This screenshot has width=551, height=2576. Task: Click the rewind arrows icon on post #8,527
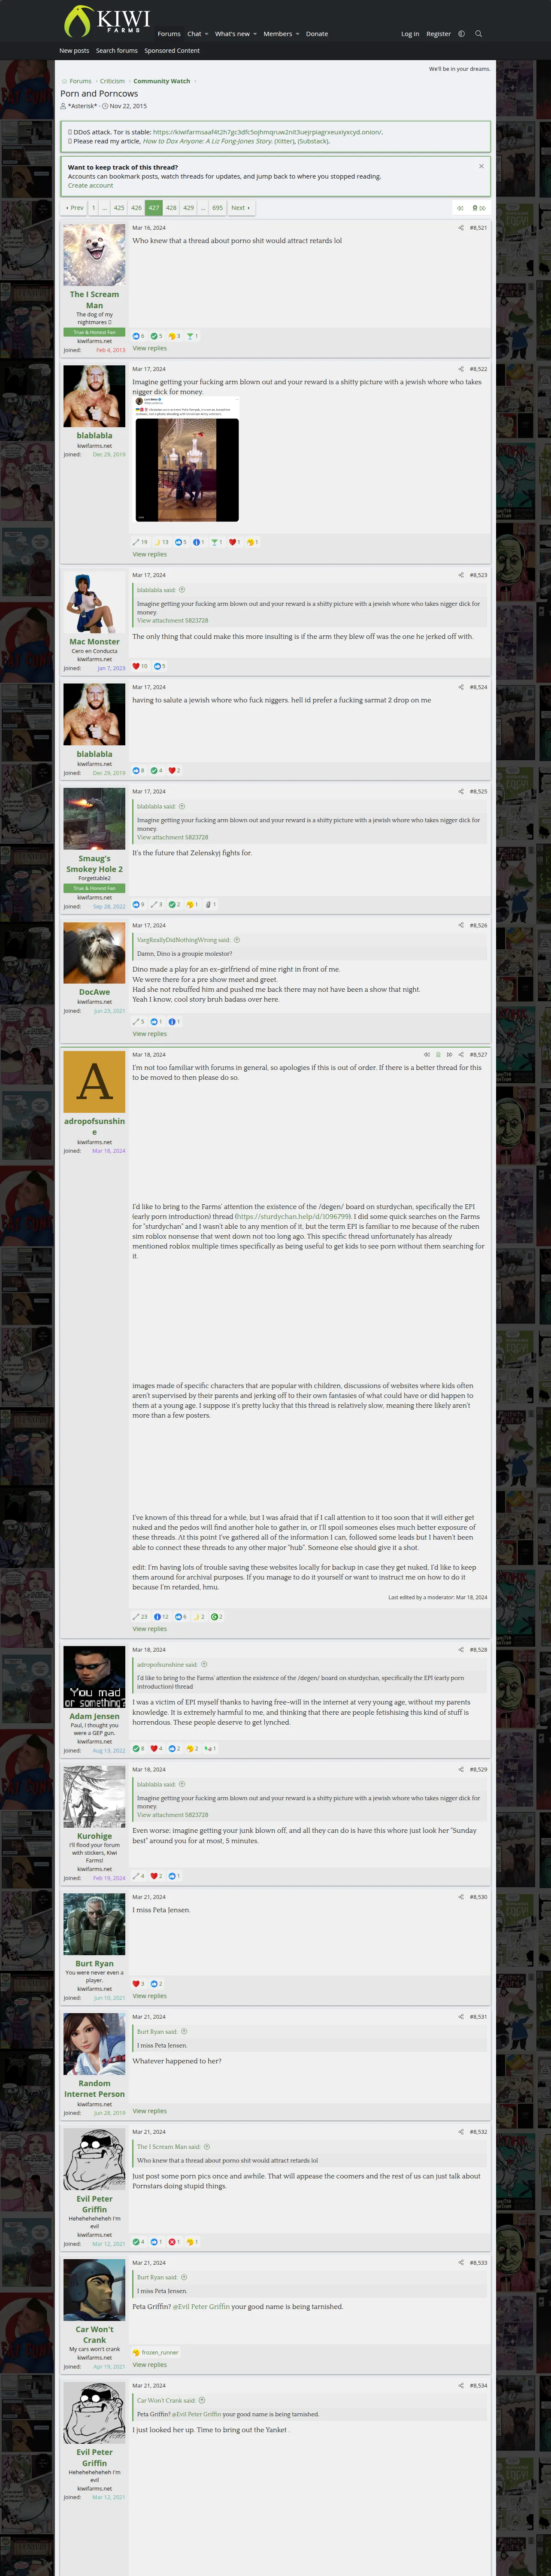pos(427,1054)
